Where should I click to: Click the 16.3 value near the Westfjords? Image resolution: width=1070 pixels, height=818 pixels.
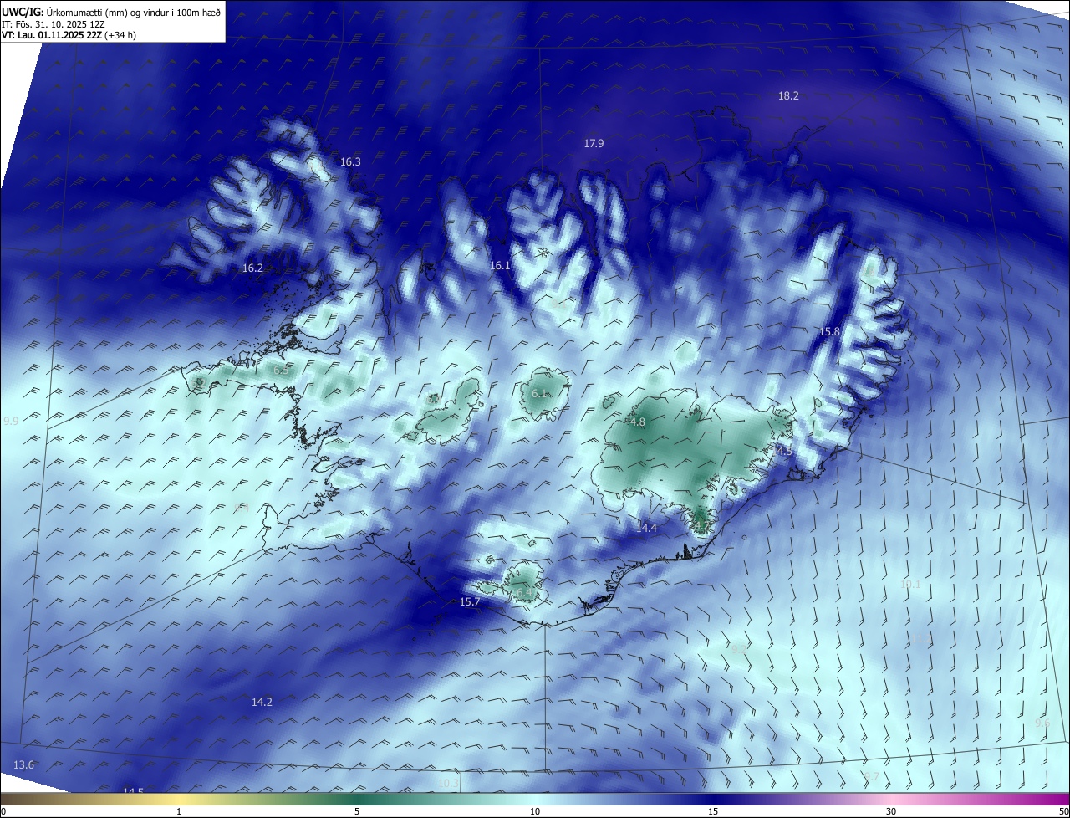(351, 162)
